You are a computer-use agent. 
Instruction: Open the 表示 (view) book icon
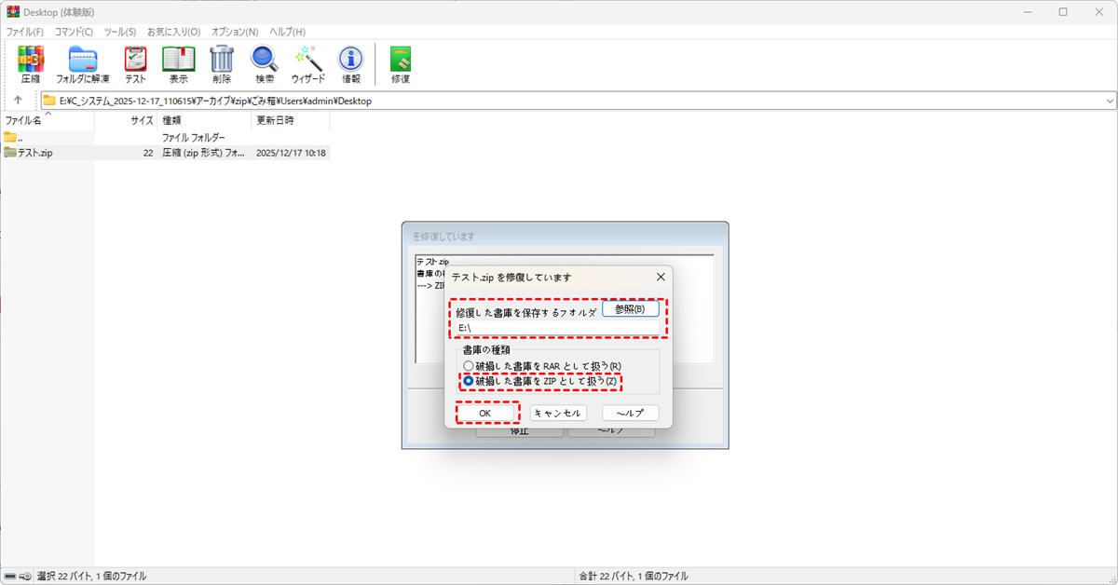(x=178, y=63)
